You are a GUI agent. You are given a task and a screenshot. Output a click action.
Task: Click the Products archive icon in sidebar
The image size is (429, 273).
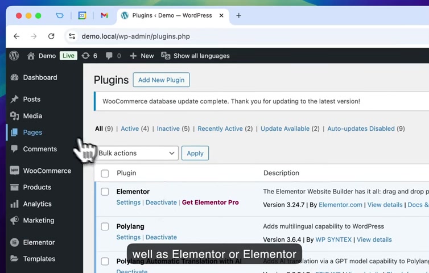(x=14, y=187)
